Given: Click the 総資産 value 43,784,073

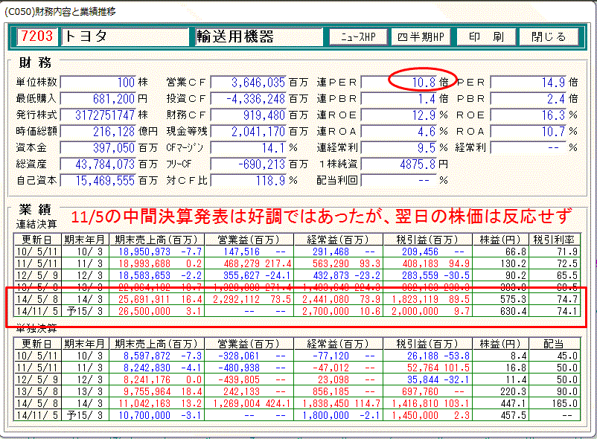Looking at the screenshot, I should (98, 164).
